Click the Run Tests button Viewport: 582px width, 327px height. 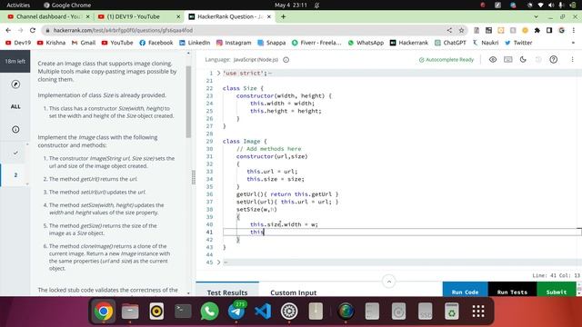pyautogui.click(x=512, y=289)
